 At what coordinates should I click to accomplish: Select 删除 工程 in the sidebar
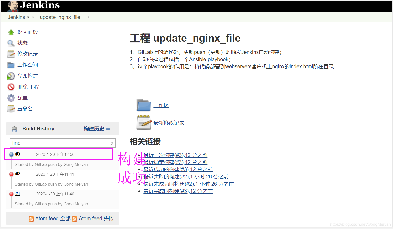[28, 87]
